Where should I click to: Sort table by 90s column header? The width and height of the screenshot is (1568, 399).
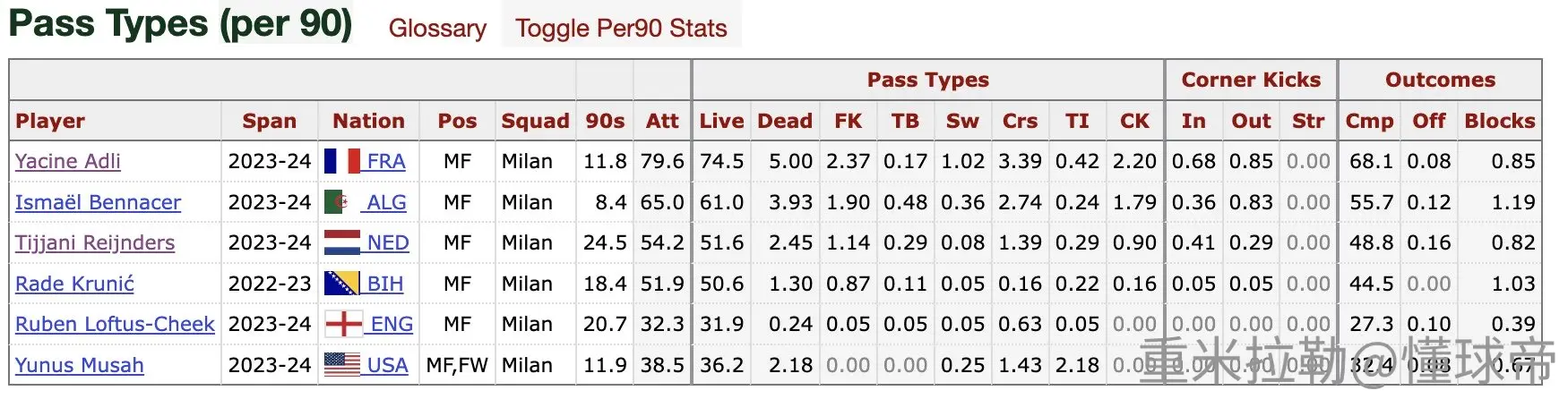coord(605,121)
